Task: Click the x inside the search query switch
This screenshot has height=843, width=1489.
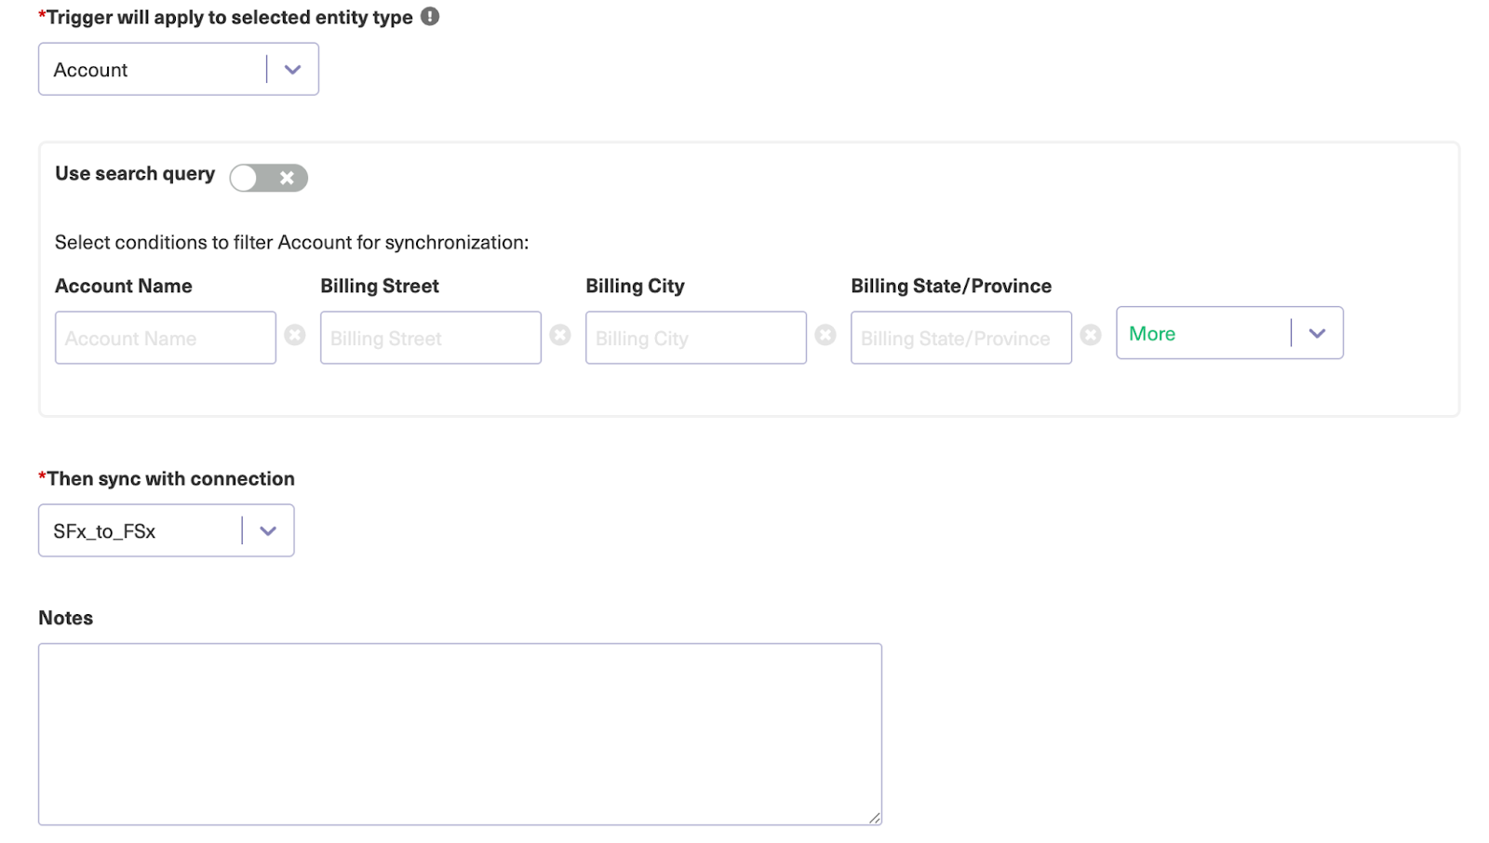Action: click(x=287, y=178)
